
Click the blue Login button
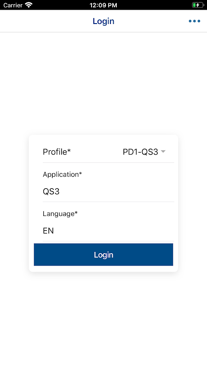[103, 255]
